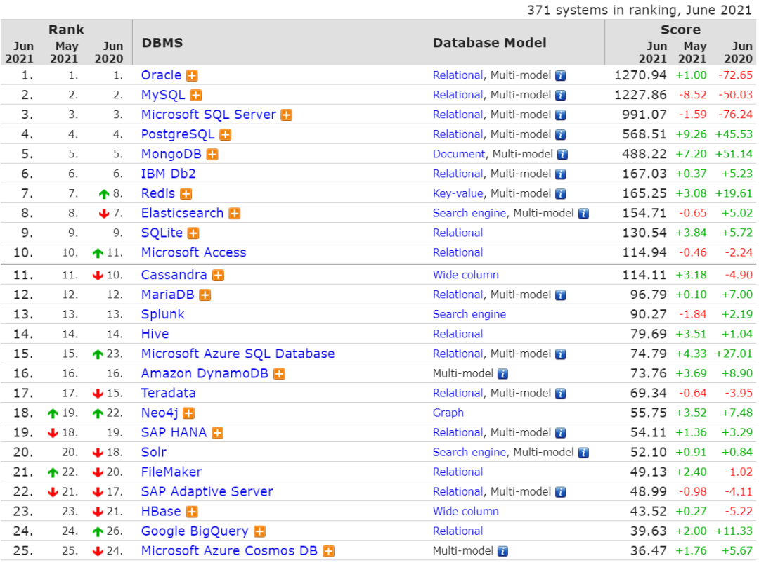Open the Solr link
The image size is (759, 563).
[x=154, y=452]
